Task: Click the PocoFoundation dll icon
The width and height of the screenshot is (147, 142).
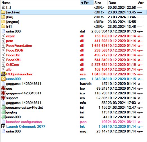Action: pos(3,46)
